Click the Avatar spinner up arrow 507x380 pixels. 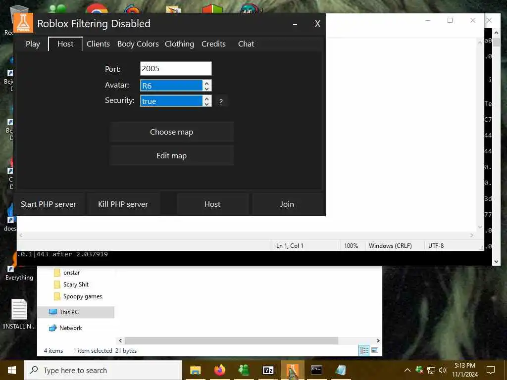pos(207,83)
